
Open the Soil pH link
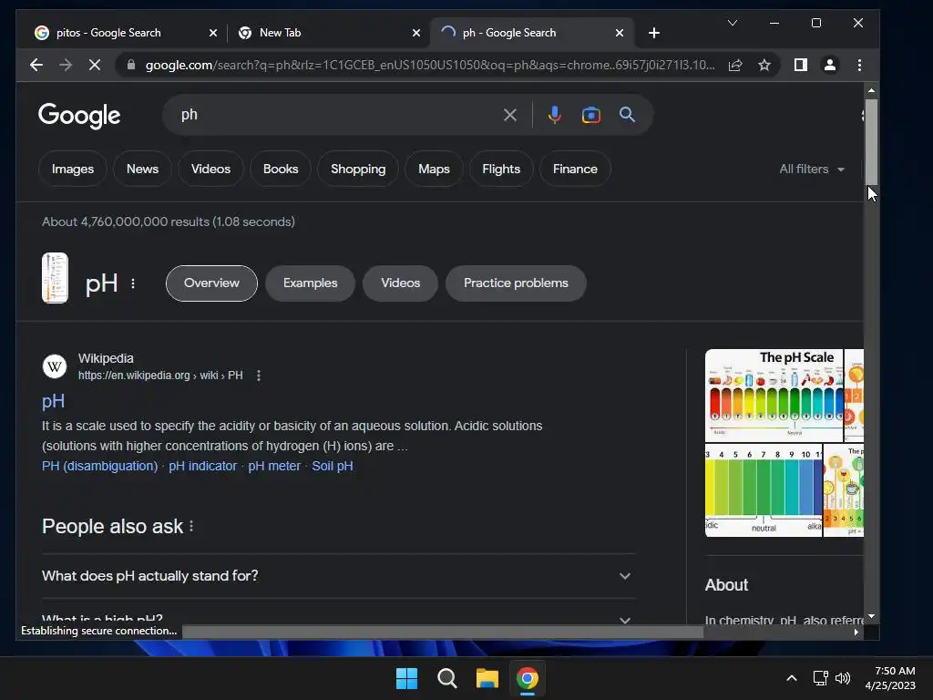[333, 466]
